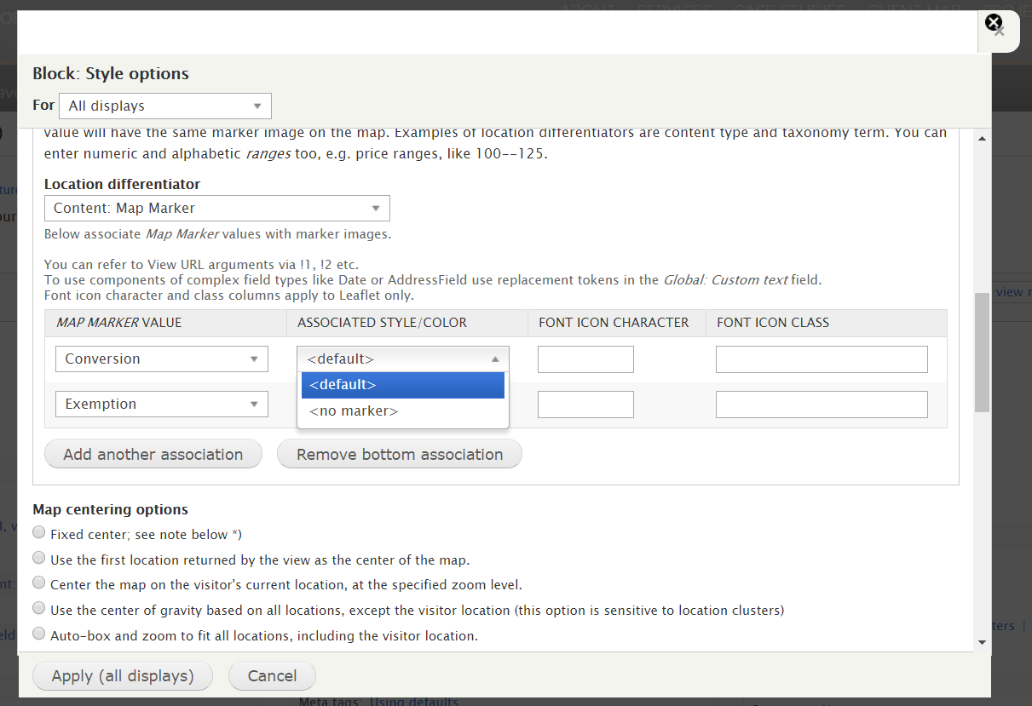Open the Exemption map marker dropdown
This screenshot has height=706, width=1032.
(162, 405)
